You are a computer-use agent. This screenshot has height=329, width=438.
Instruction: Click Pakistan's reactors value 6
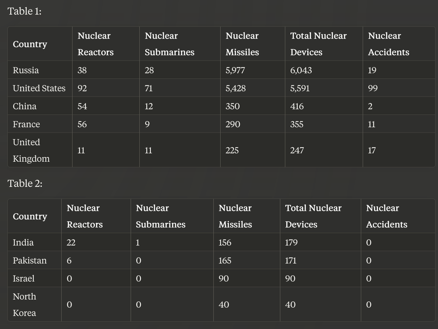pos(69,260)
